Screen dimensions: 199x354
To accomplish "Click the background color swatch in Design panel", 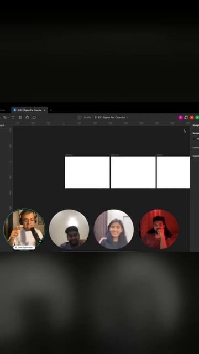I will tap(194, 139).
